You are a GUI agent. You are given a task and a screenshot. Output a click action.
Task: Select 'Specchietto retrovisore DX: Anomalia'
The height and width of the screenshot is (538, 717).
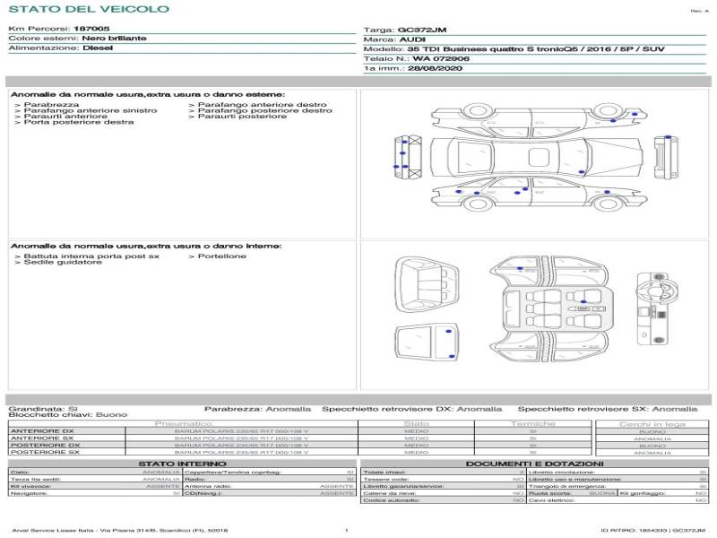click(412, 409)
